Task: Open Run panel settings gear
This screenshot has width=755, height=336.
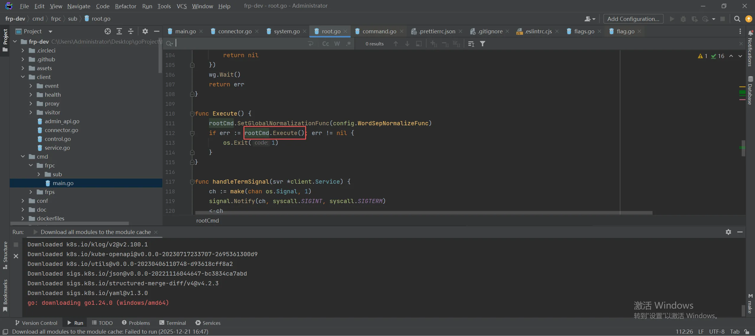Action: click(728, 232)
